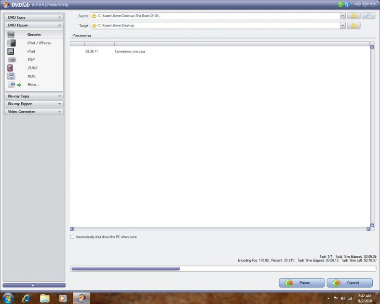Open the help question mark icon
The image size is (380, 304).
tap(347, 5)
